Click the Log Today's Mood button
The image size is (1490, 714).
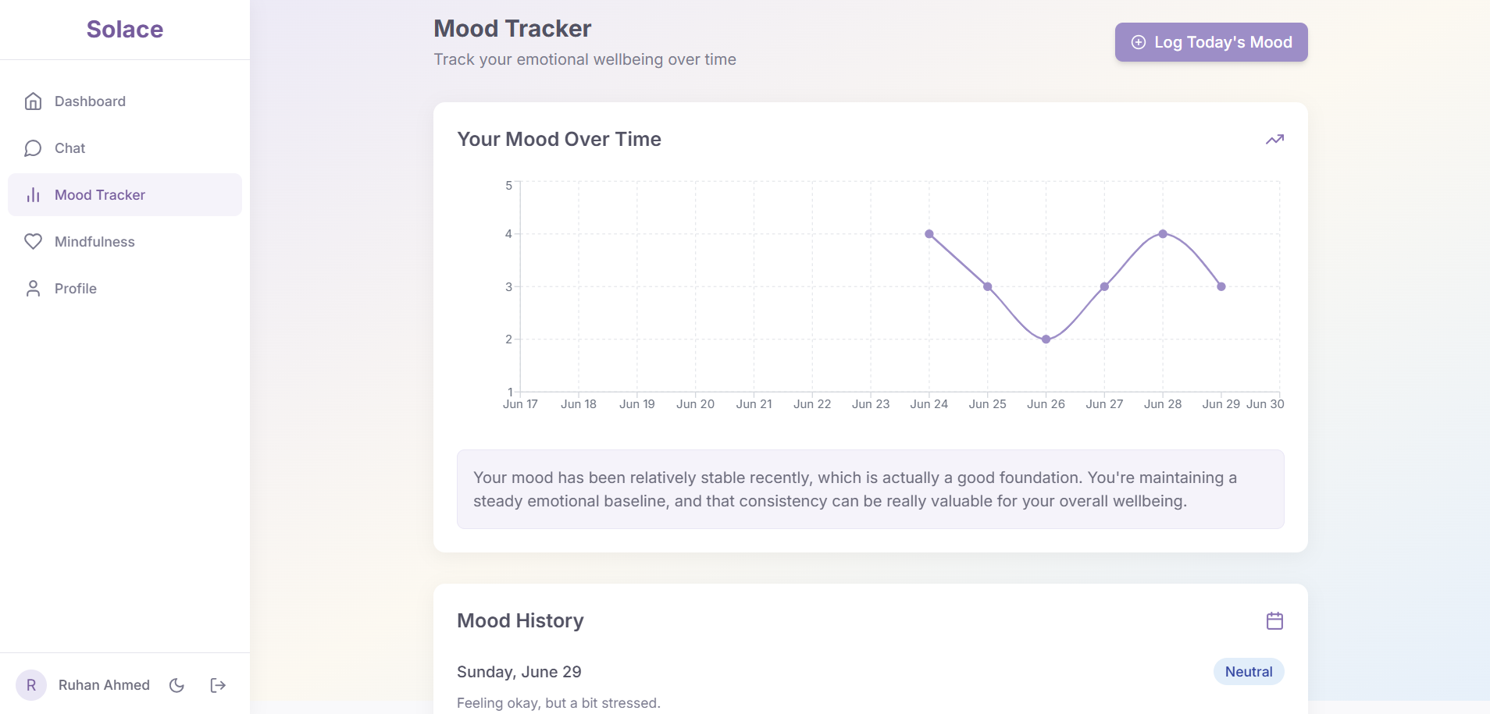coord(1210,42)
